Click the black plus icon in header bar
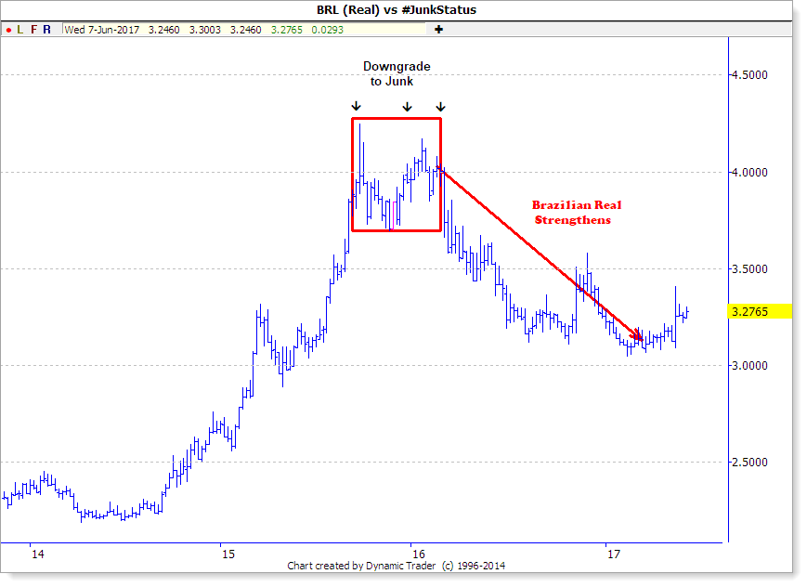807x587 pixels. pyautogui.click(x=438, y=30)
